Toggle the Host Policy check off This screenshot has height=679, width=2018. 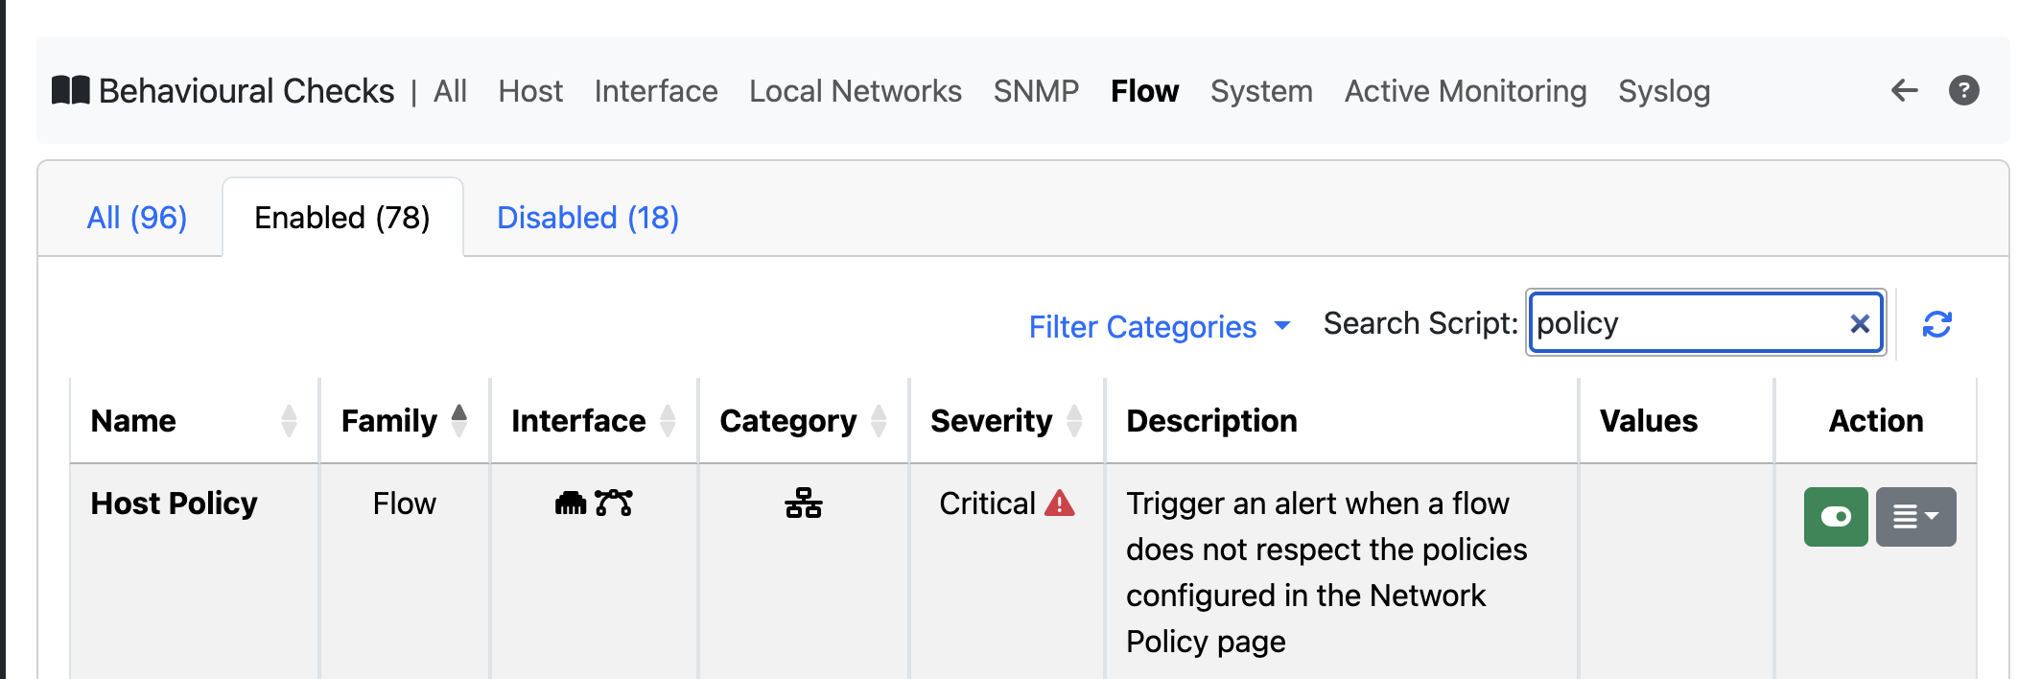(x=1836, y=517)
